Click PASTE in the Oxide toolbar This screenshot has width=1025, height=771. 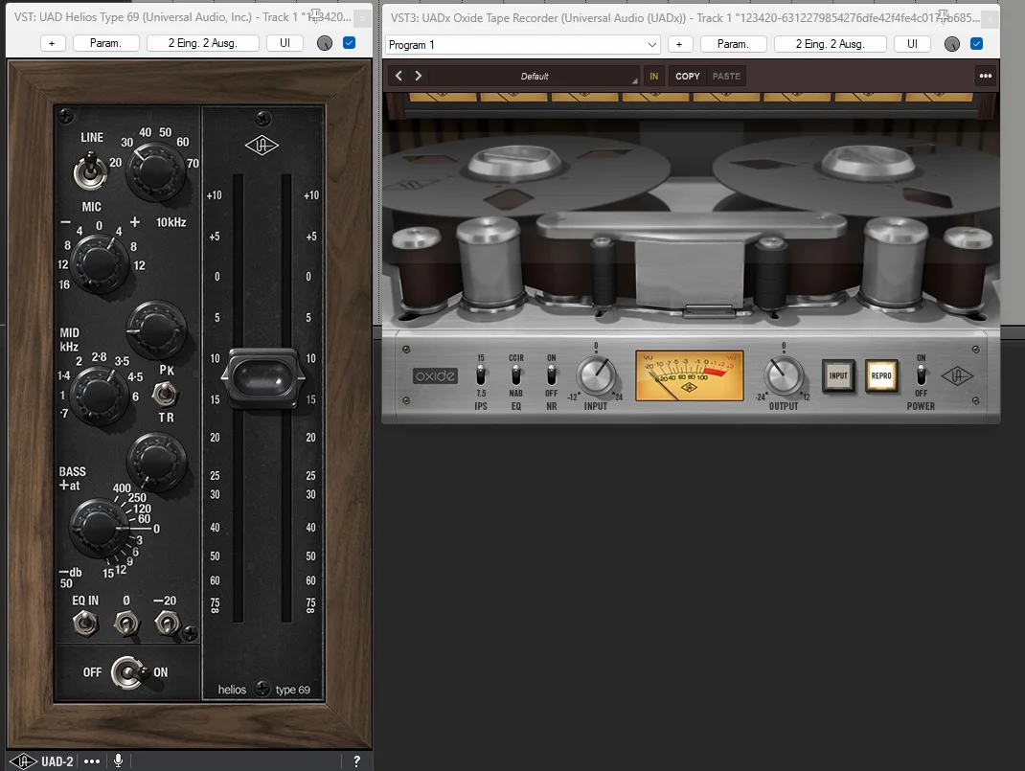coord(726,76)
